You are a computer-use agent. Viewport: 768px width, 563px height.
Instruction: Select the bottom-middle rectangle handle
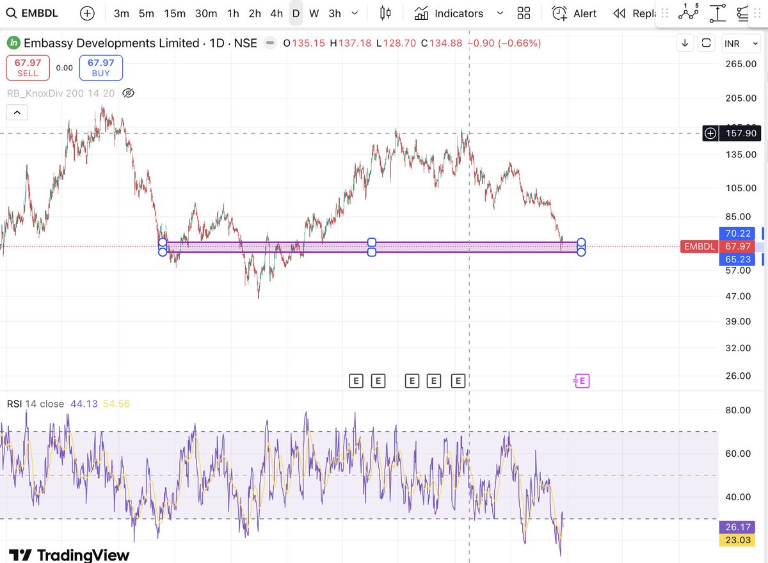pyautogui.click(x=372, y=252)
